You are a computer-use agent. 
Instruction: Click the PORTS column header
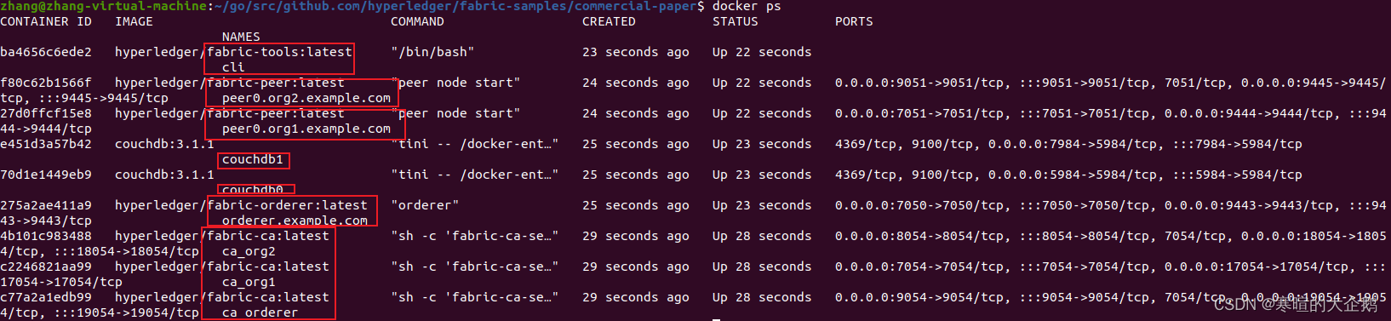coord(854,21)
